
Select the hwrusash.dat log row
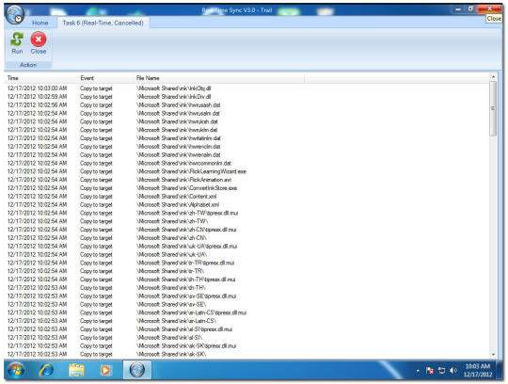(247, 105)
